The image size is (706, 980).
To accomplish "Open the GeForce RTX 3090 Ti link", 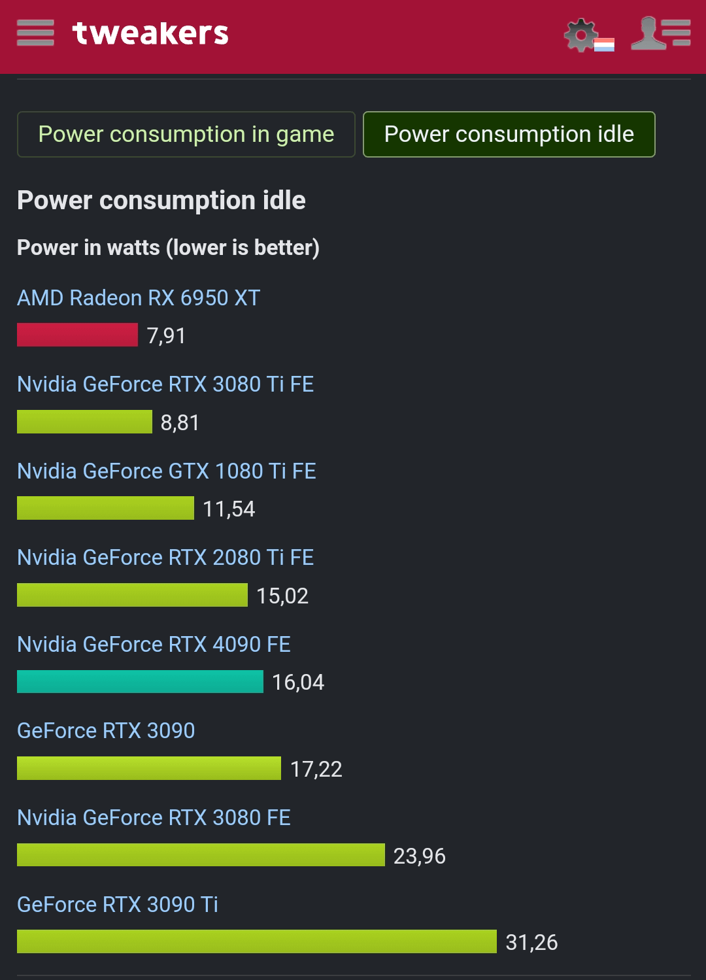I will click(118, 904).
